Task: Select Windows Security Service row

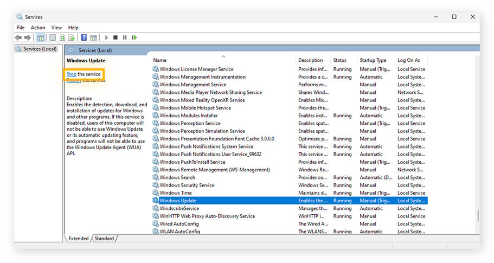Action: coord(290,185)
